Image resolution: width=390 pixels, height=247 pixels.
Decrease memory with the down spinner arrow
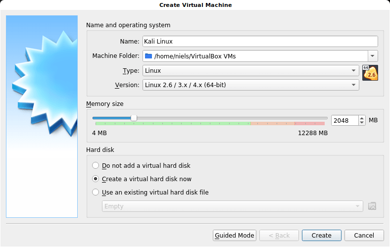[x=362, y=123]
